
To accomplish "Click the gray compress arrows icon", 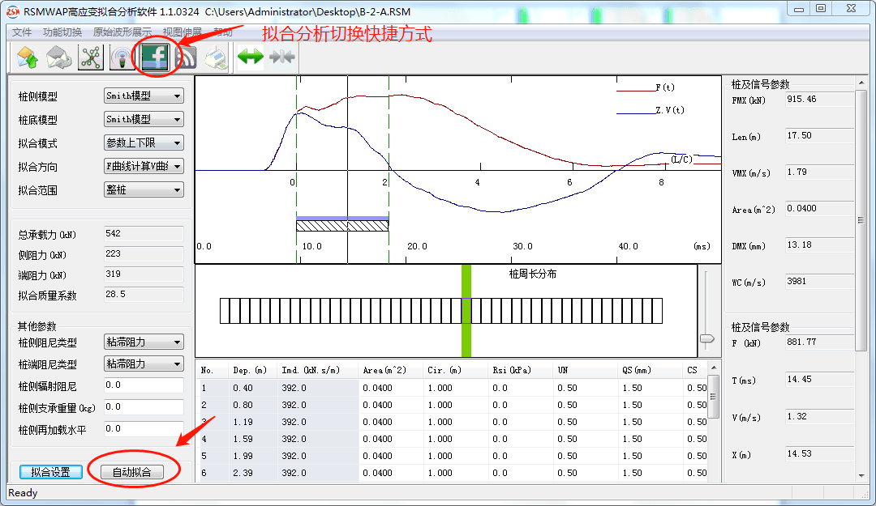I will coord(282,57).
